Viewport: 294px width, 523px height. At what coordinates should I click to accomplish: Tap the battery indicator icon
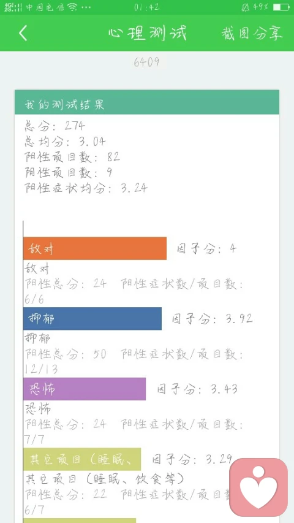[281, 7]
